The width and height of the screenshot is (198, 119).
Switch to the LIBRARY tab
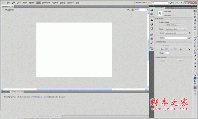[169, 8]
